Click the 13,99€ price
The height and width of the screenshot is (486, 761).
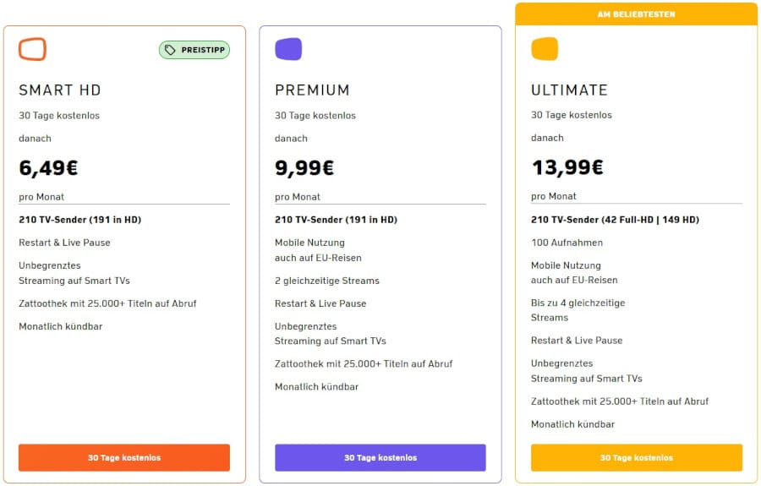[567, 167]
